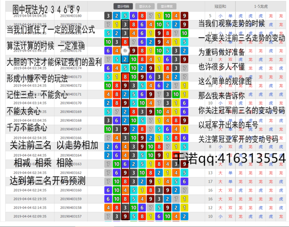
Task: Click ball 1 in row 20190403167
Action: tap(184, 129)
